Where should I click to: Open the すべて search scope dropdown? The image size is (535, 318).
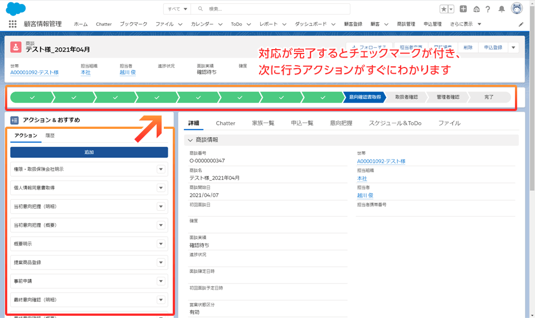click(178, 9)
